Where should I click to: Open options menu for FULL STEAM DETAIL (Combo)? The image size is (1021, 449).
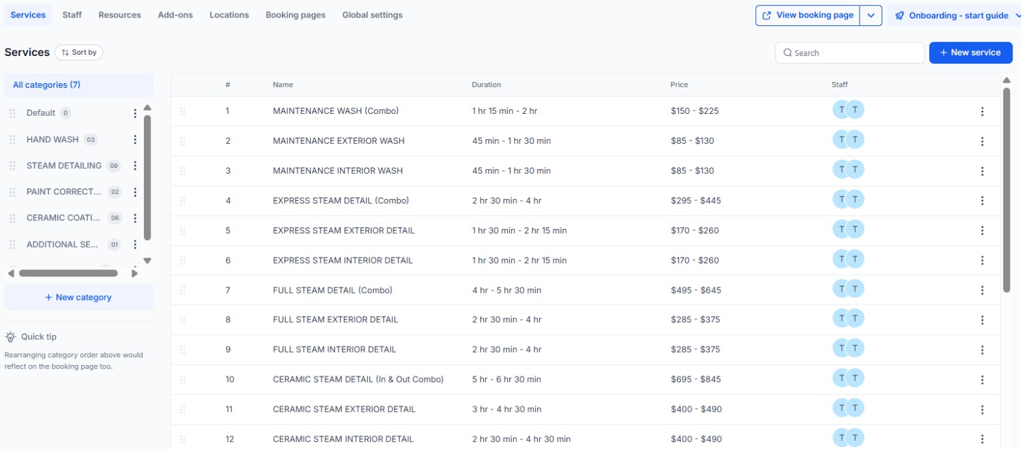[x=982, y=290]
